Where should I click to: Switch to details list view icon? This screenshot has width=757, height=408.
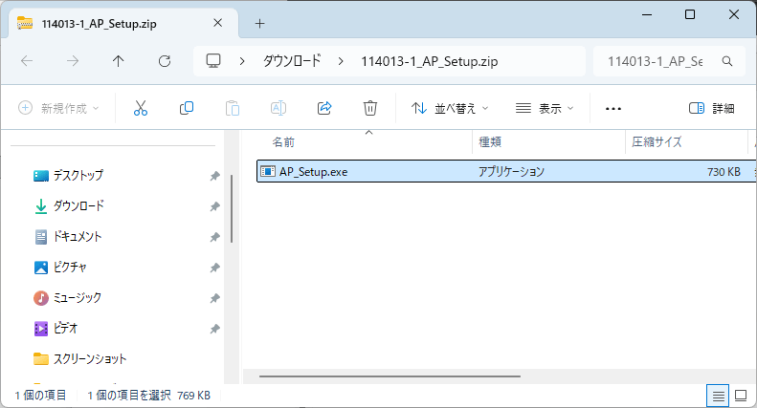717,395
